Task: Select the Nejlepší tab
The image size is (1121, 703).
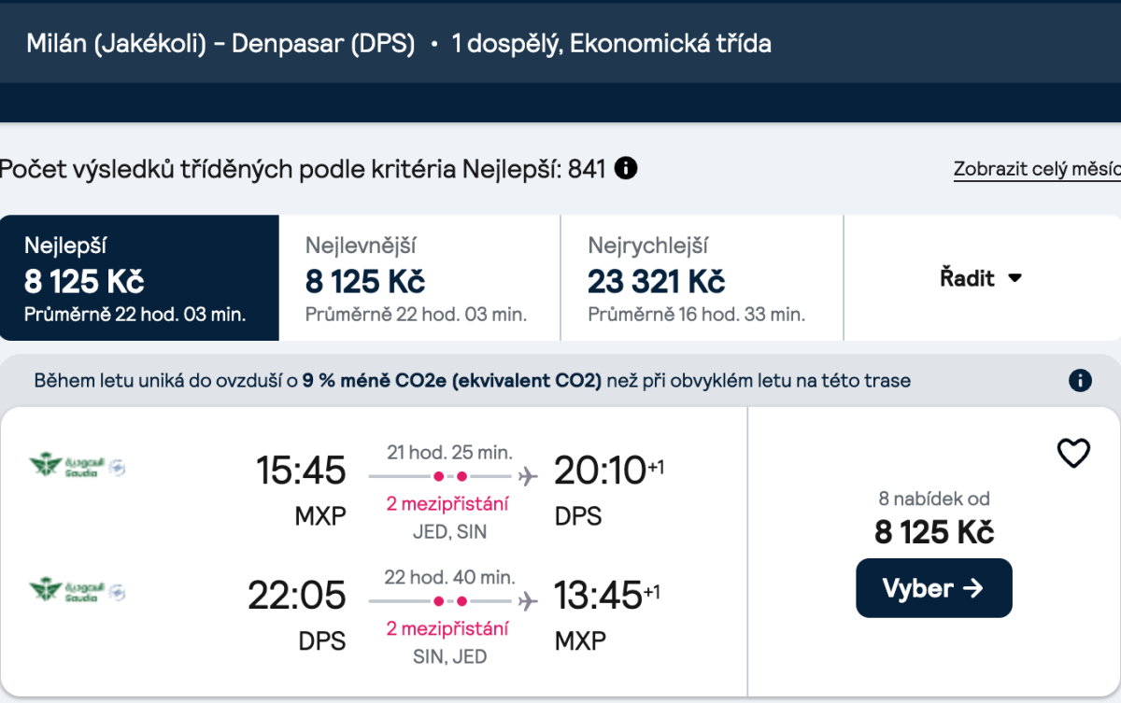Action: click(139, 278)
